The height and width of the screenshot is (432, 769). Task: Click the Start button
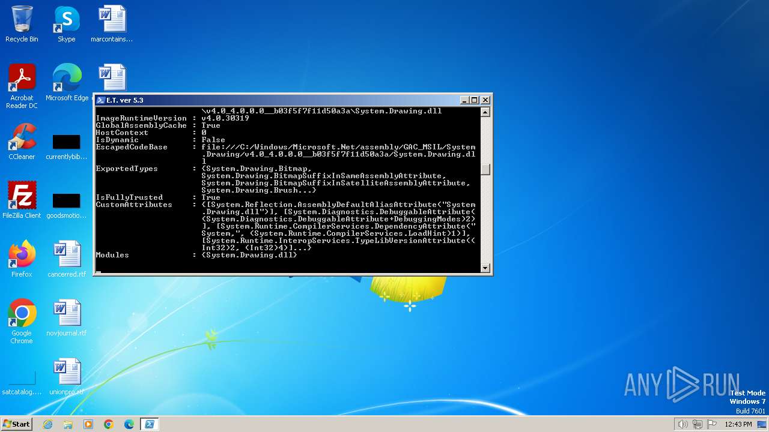point(16,424)
